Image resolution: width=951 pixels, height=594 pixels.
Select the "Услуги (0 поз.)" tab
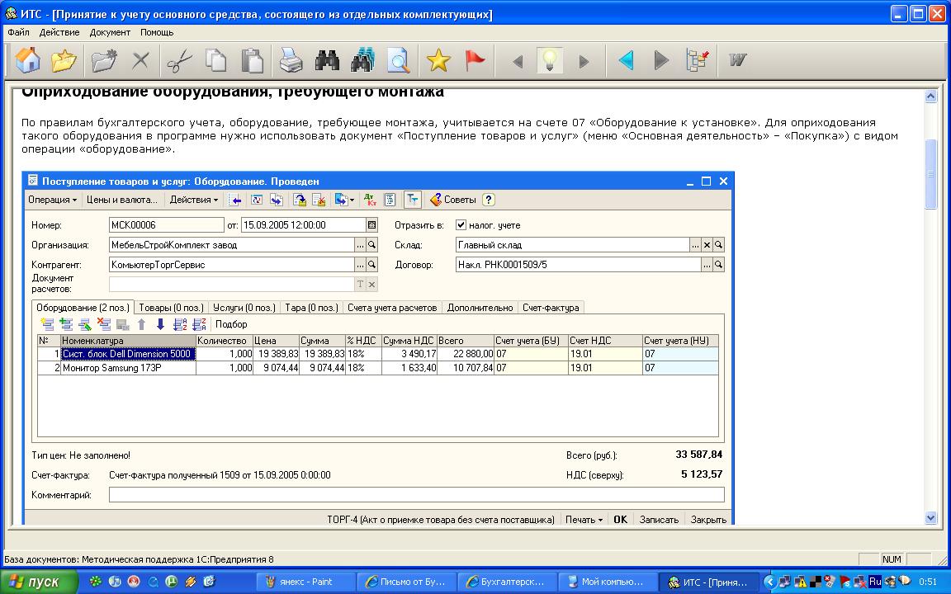click(244, 308)
